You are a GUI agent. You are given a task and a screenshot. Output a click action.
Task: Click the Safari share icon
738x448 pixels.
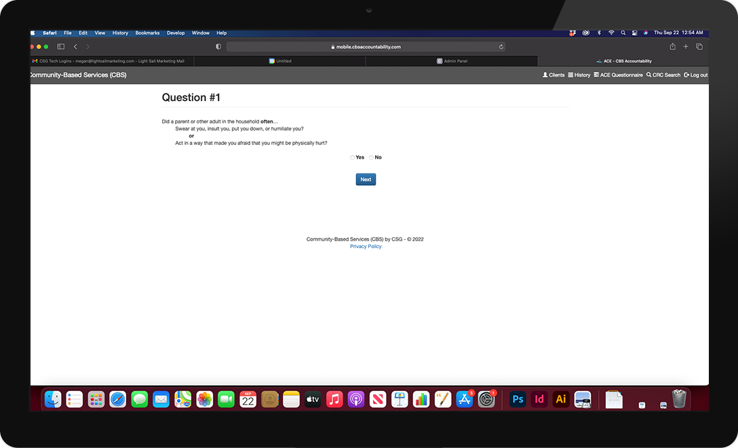click(672, 47)
